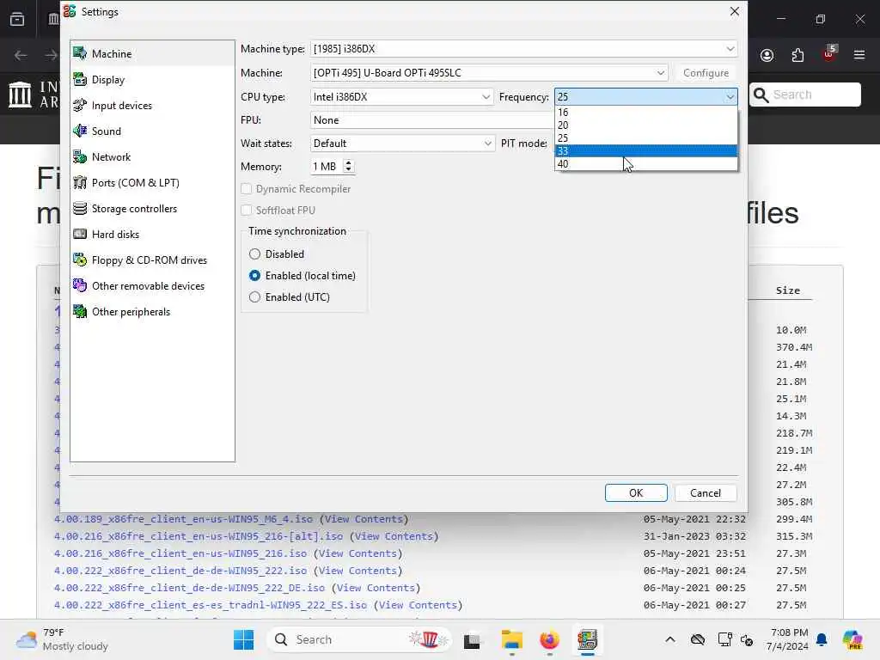The height and width of the screenshot is (660, 880).
Task: Open File Explorer from the taskbar
Action: [512, 639]
